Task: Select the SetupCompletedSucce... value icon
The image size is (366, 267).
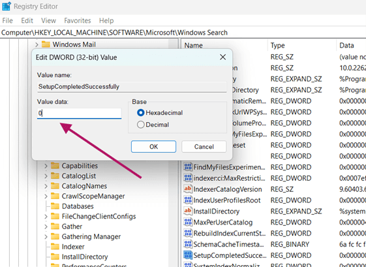Action: pyautogui.click(x=188, y=255)
